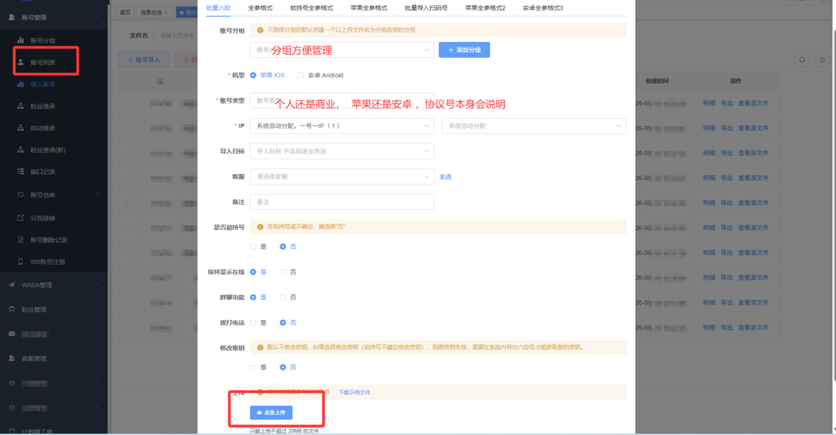
Task: Switch to 苹果全参格式2 tab
Action: [x=485, y=8]
